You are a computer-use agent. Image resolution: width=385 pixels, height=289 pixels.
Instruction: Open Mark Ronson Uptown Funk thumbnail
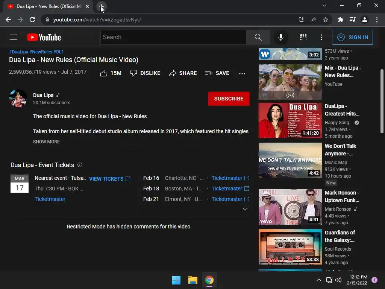[290, 207]
